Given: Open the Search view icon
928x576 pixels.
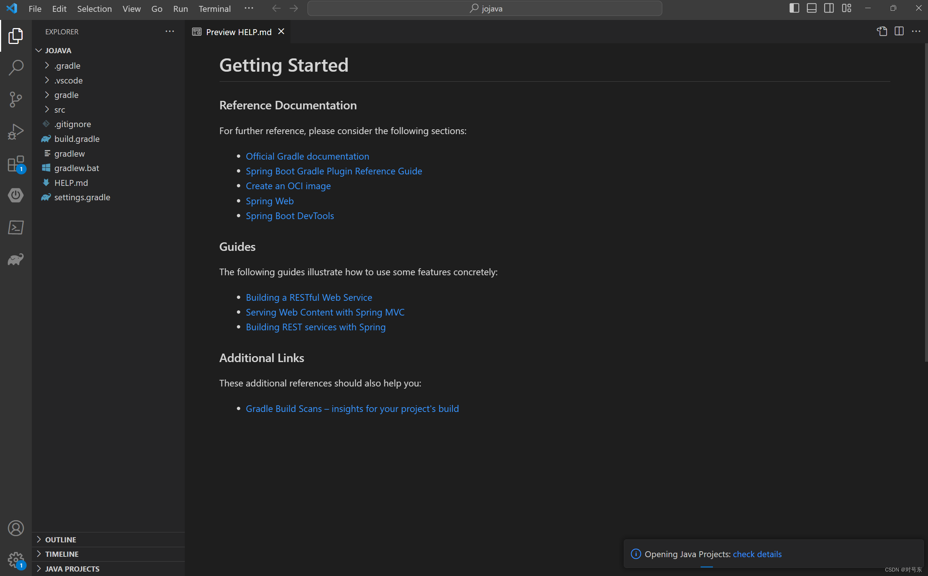Looking at the screenshot, I should (x=16, y=68).
